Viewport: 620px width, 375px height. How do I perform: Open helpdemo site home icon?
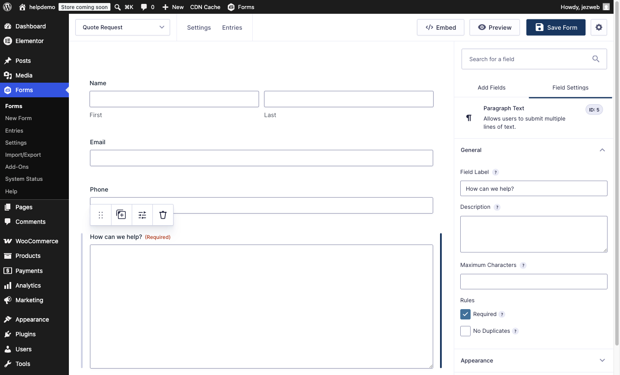tap(22, 7)
